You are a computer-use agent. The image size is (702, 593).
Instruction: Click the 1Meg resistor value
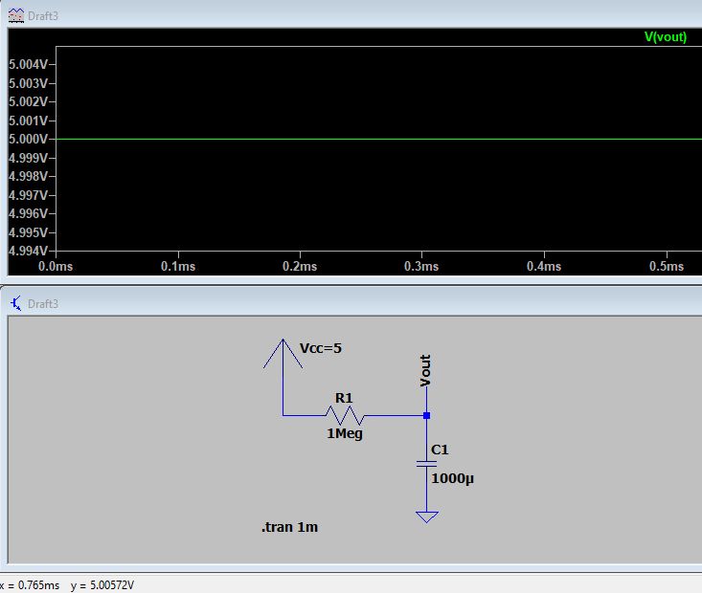tap(345, 434)
